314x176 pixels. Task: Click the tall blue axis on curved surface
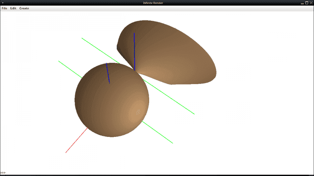tap(134, 51)
